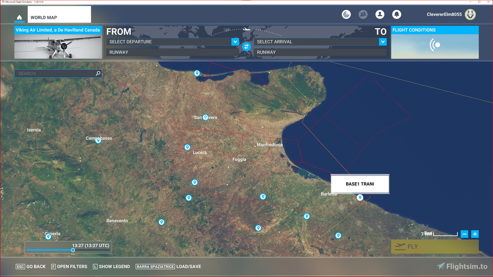Viewport: 493px width, 277px height.
Task: Click the magnifier icon in the search box
Action: point(98,73)
